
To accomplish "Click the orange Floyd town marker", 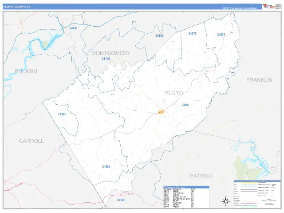I will 161,112.
